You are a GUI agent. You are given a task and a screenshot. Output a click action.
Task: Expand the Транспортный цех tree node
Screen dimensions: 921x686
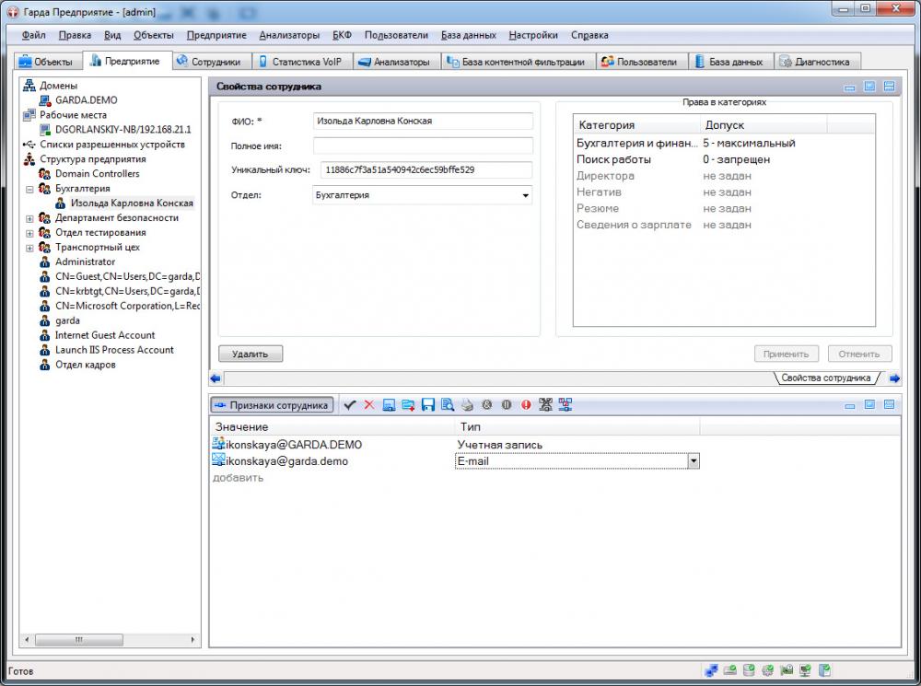(x=29, y=248)
